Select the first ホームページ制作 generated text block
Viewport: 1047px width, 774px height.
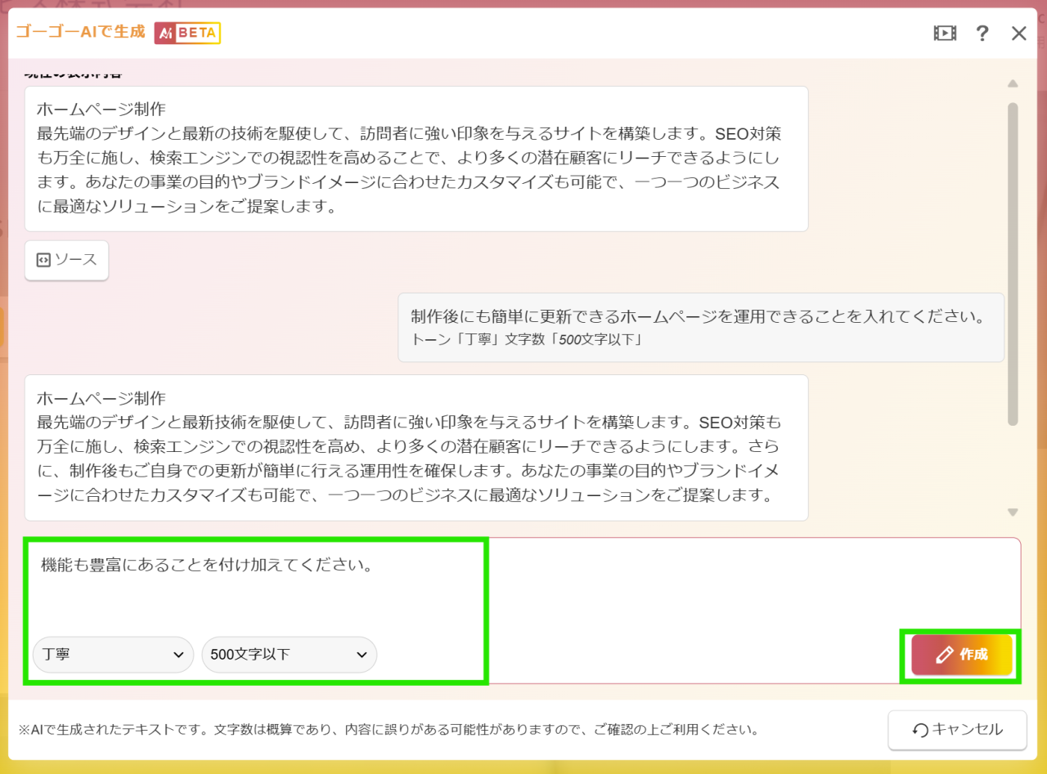pyautogui.click(x=416, y=159)
